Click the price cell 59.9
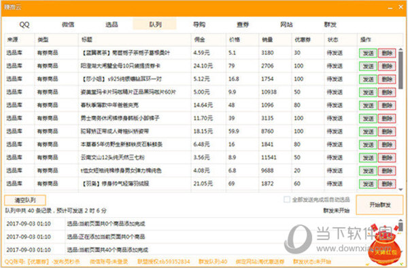 233,131
